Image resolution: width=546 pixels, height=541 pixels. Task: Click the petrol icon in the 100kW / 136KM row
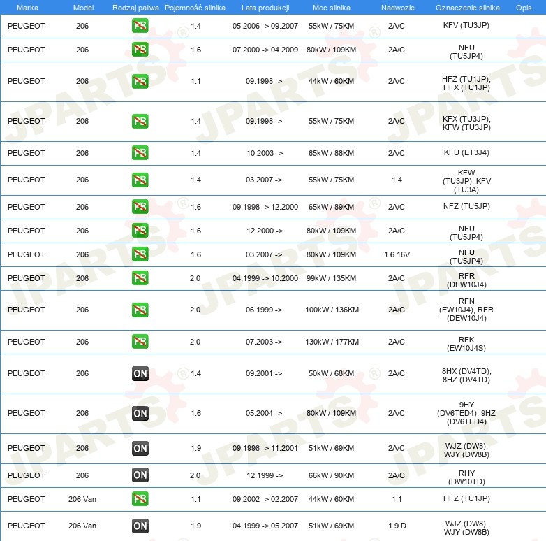[140, 310]
